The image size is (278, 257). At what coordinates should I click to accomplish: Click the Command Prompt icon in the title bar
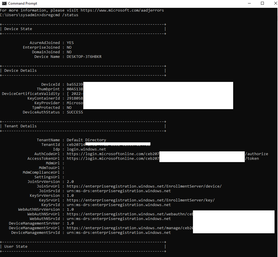click(x=4, y=3)
